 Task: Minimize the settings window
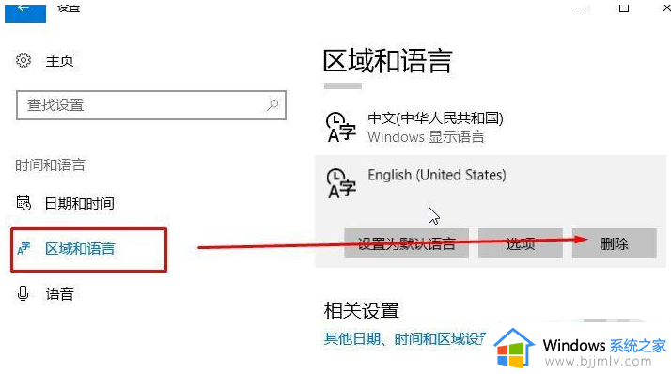pyautogui.click(x=581, y=8)
